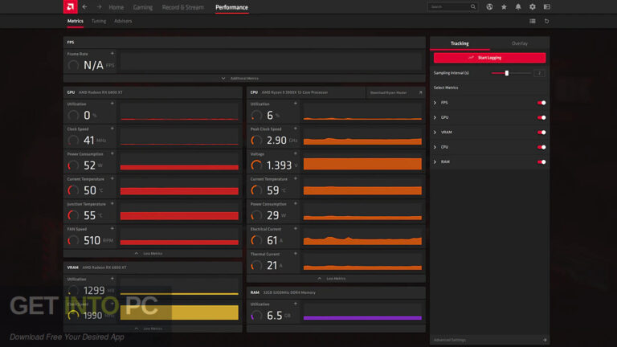Collapse CPU panel with Less Metrics
This screenshot has height=347, width=617.
(332, 279)
